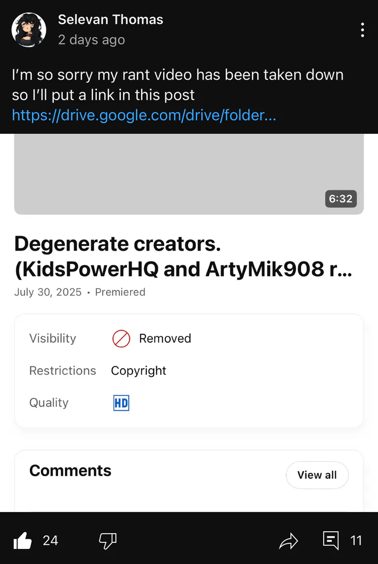Click the HD quality icon
This screenshot has width=378, height=564.
tap(121, 403)
